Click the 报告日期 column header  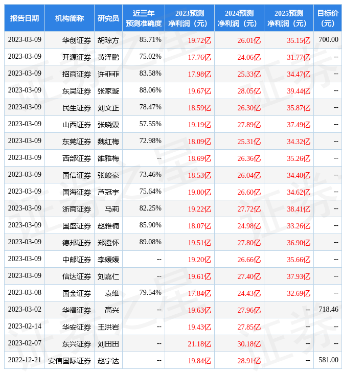click(x=25, y=18)
